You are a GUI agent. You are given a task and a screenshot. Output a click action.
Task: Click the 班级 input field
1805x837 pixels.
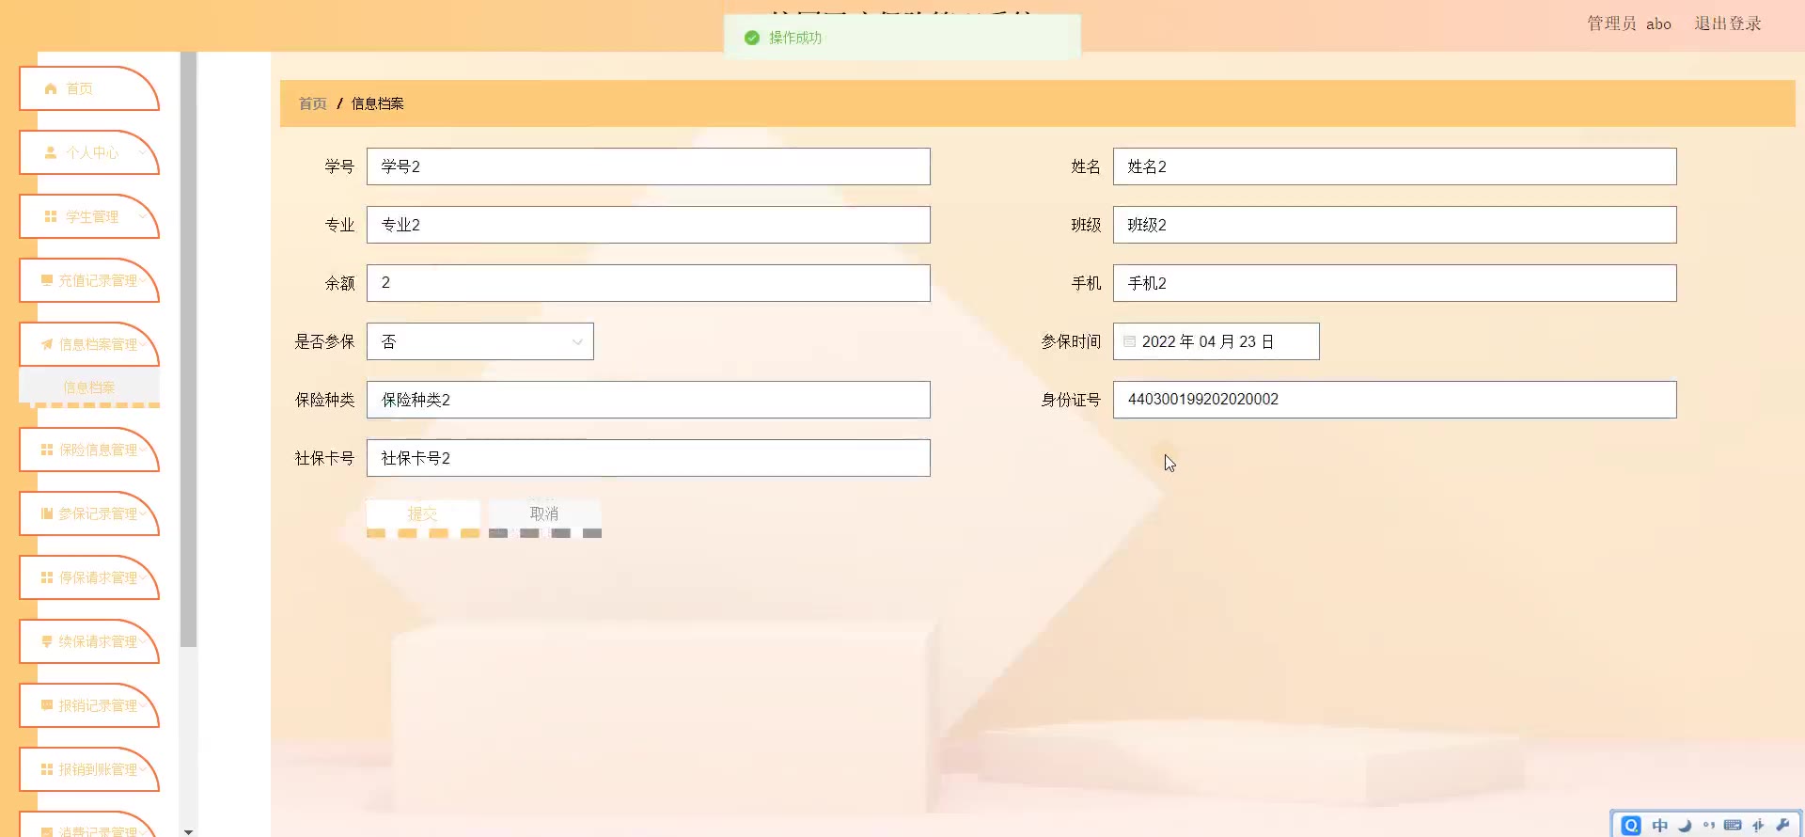click(1395, 225)
